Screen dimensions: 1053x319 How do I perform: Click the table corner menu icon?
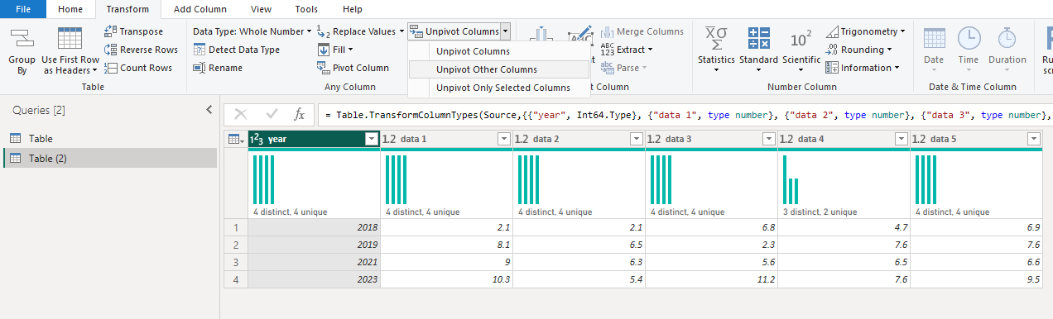[236, 140]
